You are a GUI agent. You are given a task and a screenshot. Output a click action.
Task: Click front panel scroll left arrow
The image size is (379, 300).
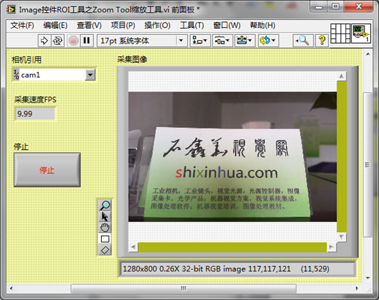(11, 288)
